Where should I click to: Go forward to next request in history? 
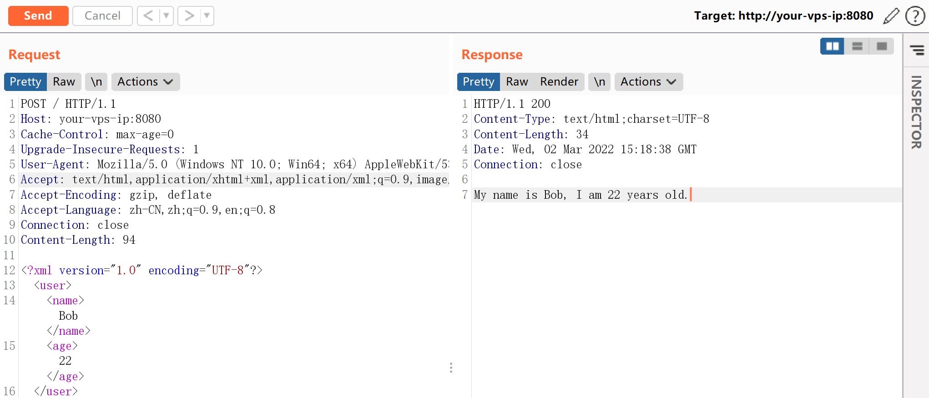pos(189,16)
